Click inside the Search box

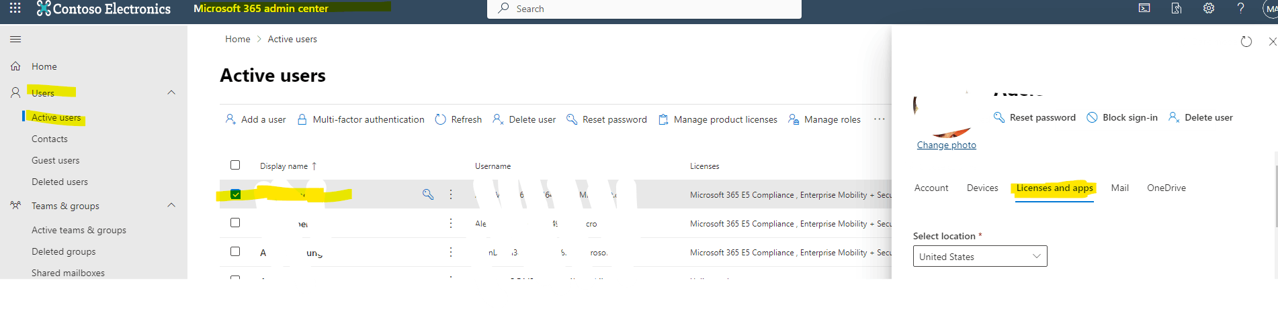coord(644,9)
